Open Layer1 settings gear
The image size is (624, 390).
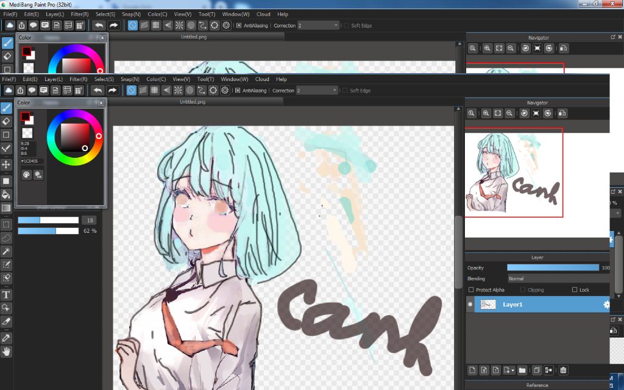(606, 305)
